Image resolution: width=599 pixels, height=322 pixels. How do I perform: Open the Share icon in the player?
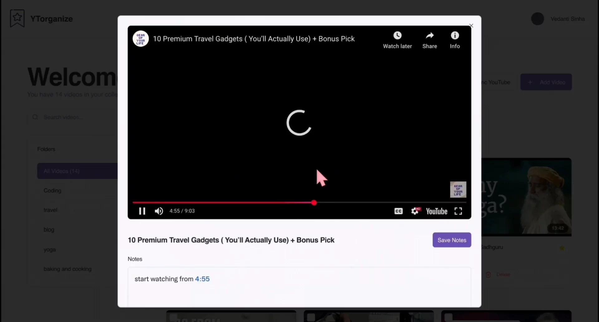coord(430,36)
